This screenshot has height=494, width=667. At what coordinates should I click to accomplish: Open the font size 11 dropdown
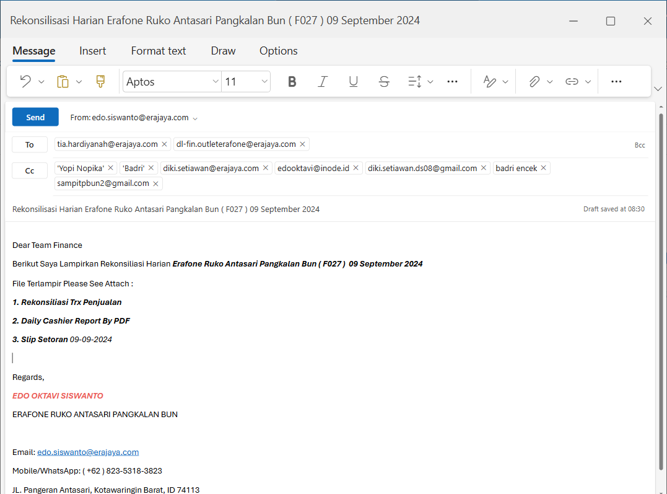pyautogui.click(x=264, y=81)
